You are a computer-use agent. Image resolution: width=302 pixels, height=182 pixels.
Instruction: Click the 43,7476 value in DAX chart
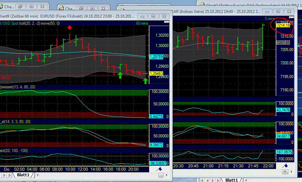click(283, 110)
